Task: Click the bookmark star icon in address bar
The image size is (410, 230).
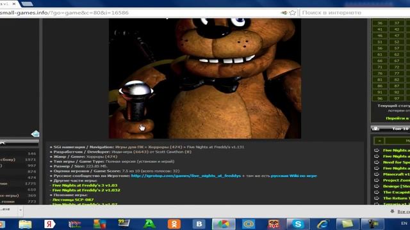Action: 293,13
